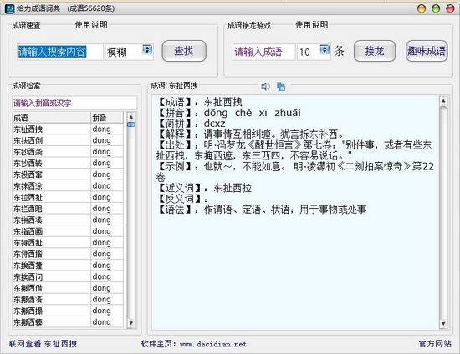Select idiom row 东投西窜
The image size is (460, 354).
coord(68,174)
